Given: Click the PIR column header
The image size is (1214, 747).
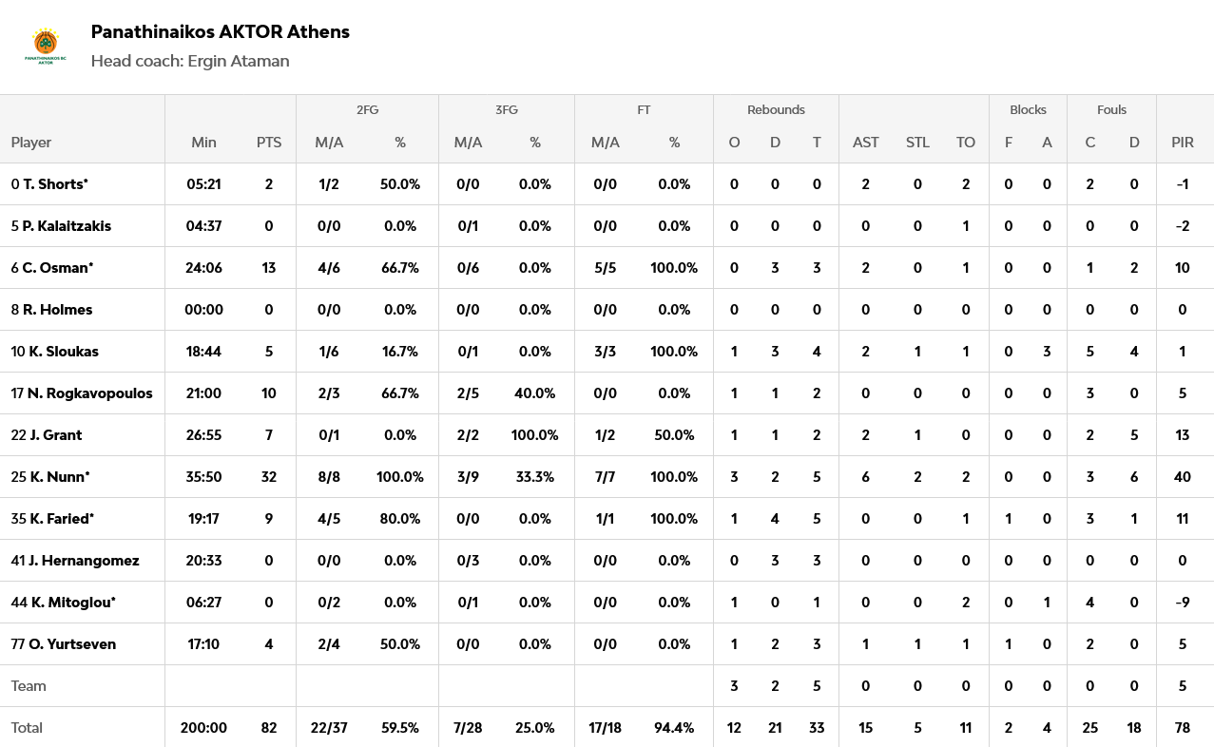Looking at the screenshot, I should (1183, 143).
